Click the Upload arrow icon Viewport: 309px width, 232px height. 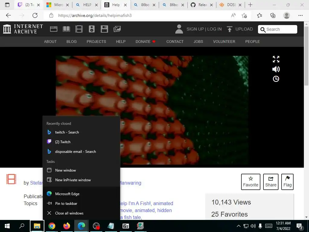[x=229, y=29]
